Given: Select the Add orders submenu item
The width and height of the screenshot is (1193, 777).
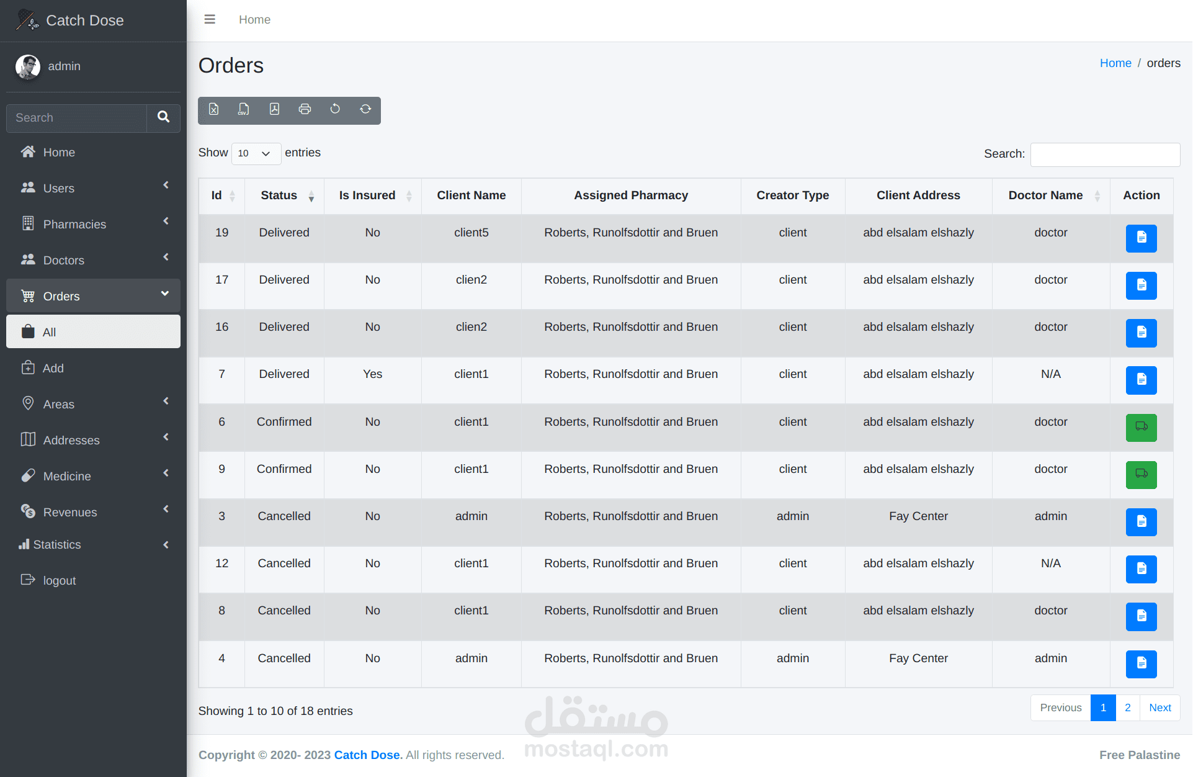Looking at the screenshot, I should point(53,368).
